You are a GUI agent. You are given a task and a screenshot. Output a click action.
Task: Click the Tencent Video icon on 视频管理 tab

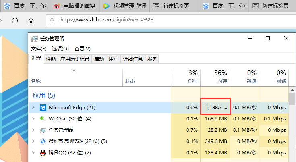point(106,6)
